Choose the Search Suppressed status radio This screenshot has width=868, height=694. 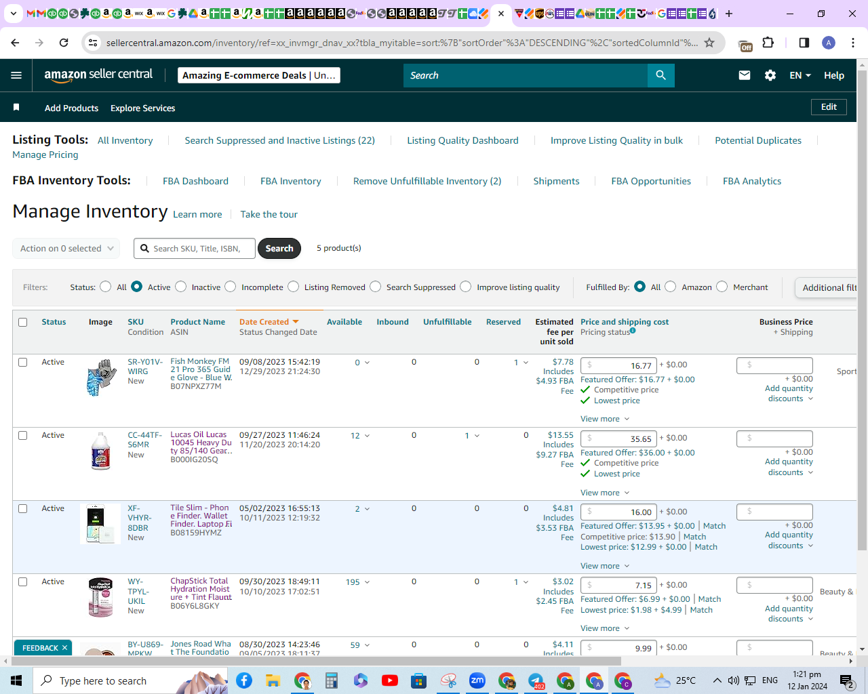(x=376, y=287)
